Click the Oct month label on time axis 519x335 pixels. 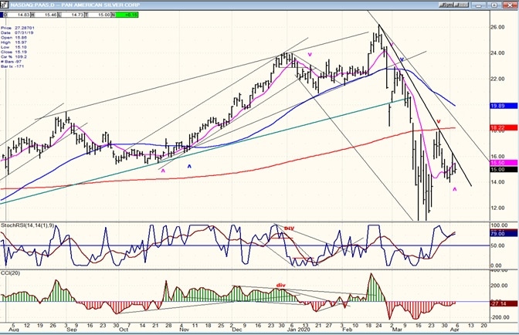(124, 330)
